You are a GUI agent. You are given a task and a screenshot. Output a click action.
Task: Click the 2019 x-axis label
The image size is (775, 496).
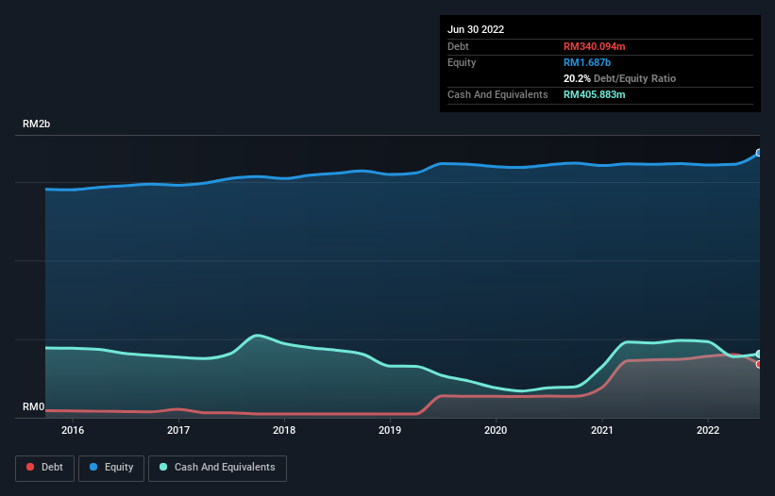(390, 430)
